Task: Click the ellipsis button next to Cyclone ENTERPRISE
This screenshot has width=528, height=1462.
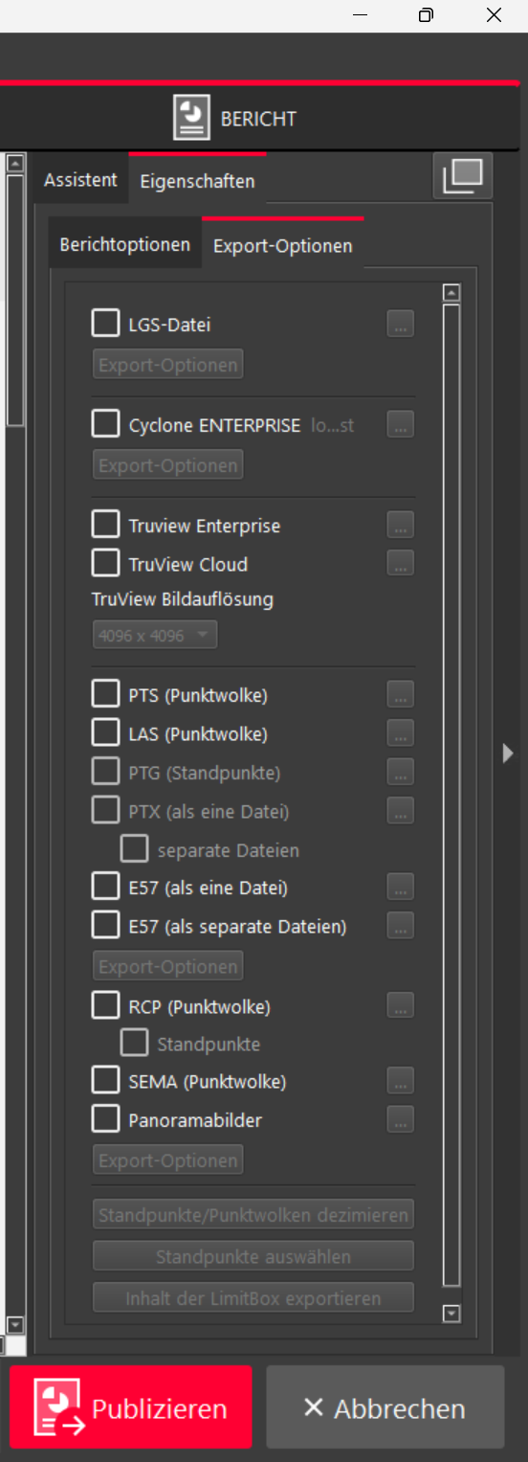Action: click(401, 424)
